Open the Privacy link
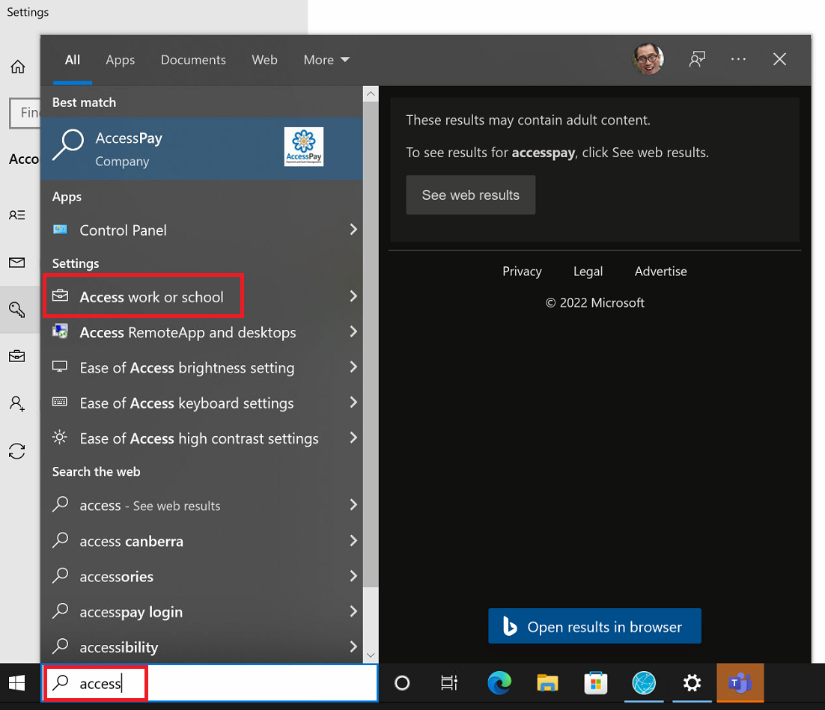Image resolution: width=825 pixels, height=710 pixels. pyautogui.click(x=522, y=272)
